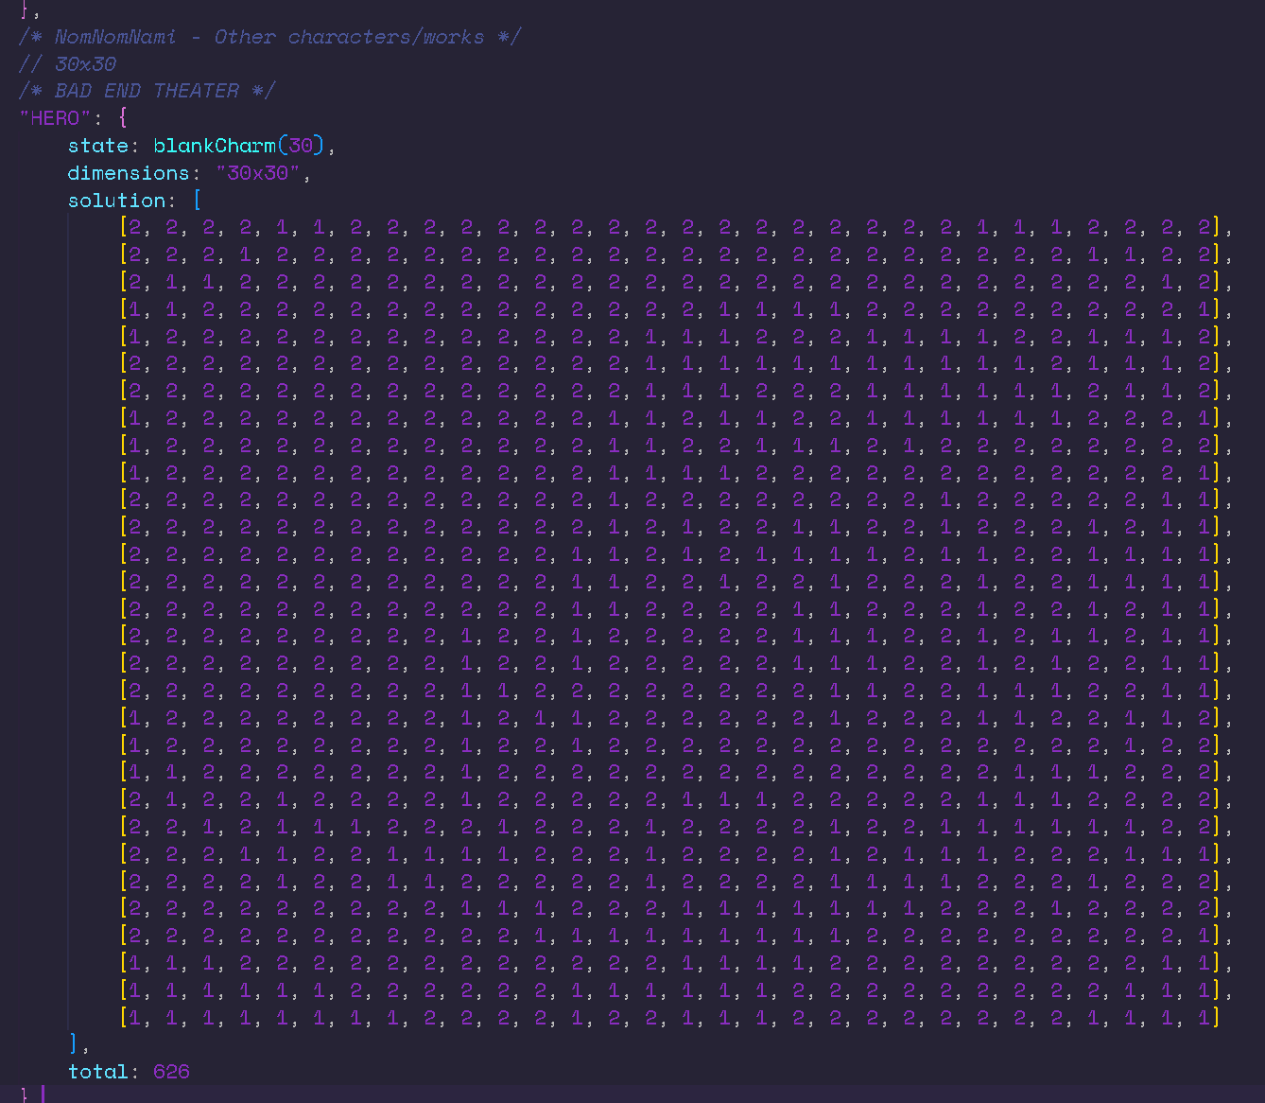
Task: Click the "total" property name
Action: pos(98,1072)
